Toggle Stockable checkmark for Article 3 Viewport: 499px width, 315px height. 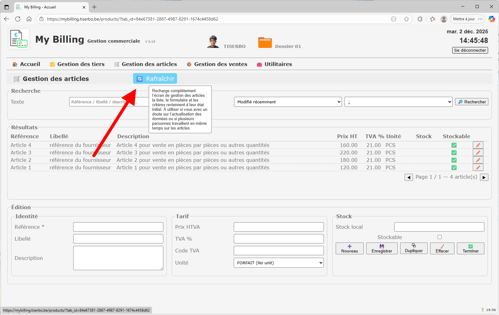click(x=454, y=153)
